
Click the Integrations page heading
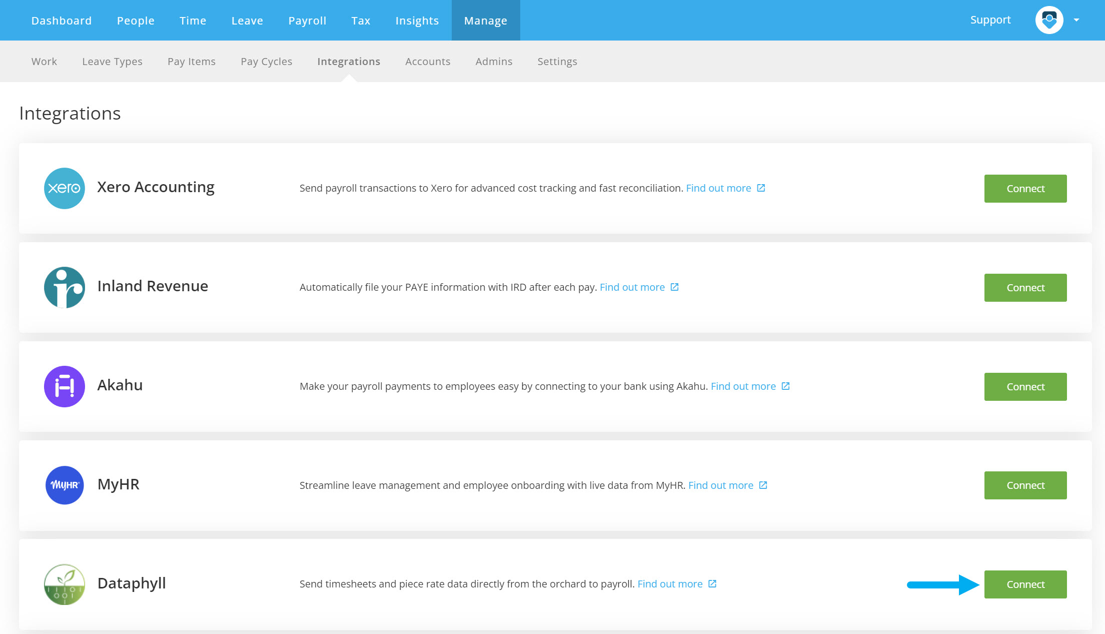tap(70, 114)
